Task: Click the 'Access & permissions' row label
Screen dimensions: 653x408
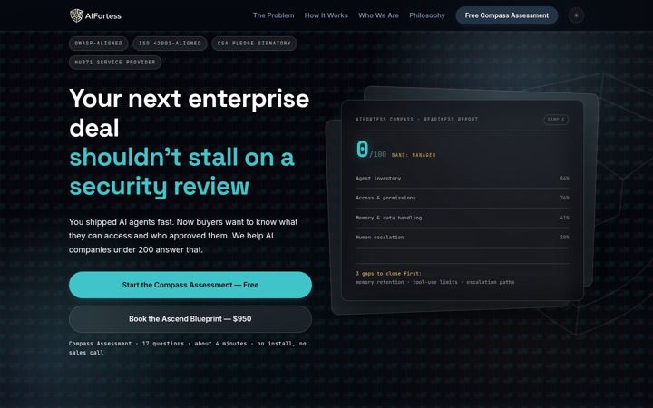Action: click(x=385, y=198)
